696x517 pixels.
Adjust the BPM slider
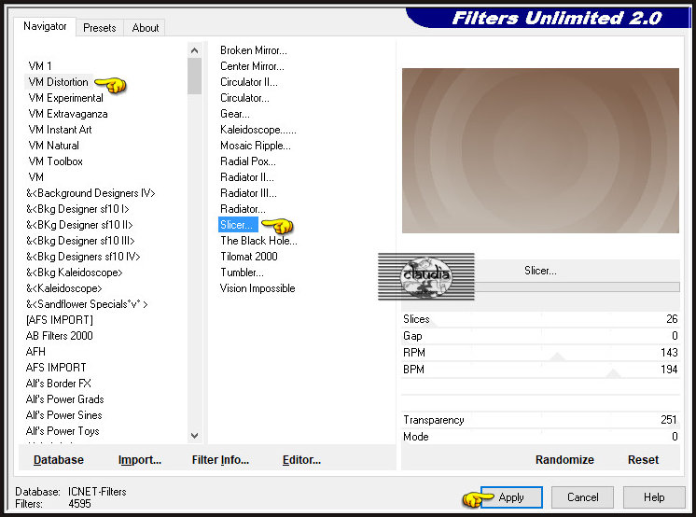[x=540, y=370]
